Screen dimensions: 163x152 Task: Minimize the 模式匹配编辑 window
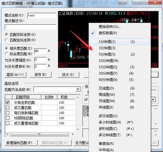(136, 2)
